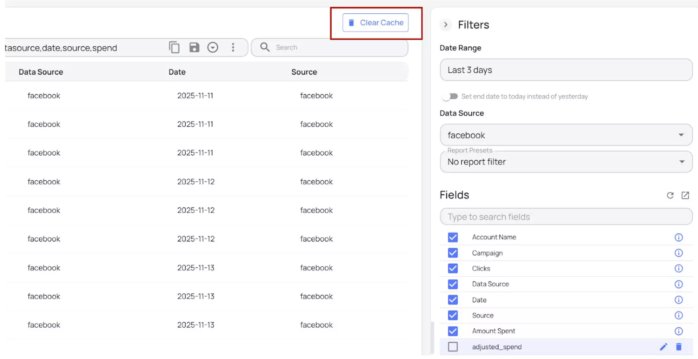Screen dimensions: 698x359
Task: Focus the Type to search fields box
Action: point(566,217)
